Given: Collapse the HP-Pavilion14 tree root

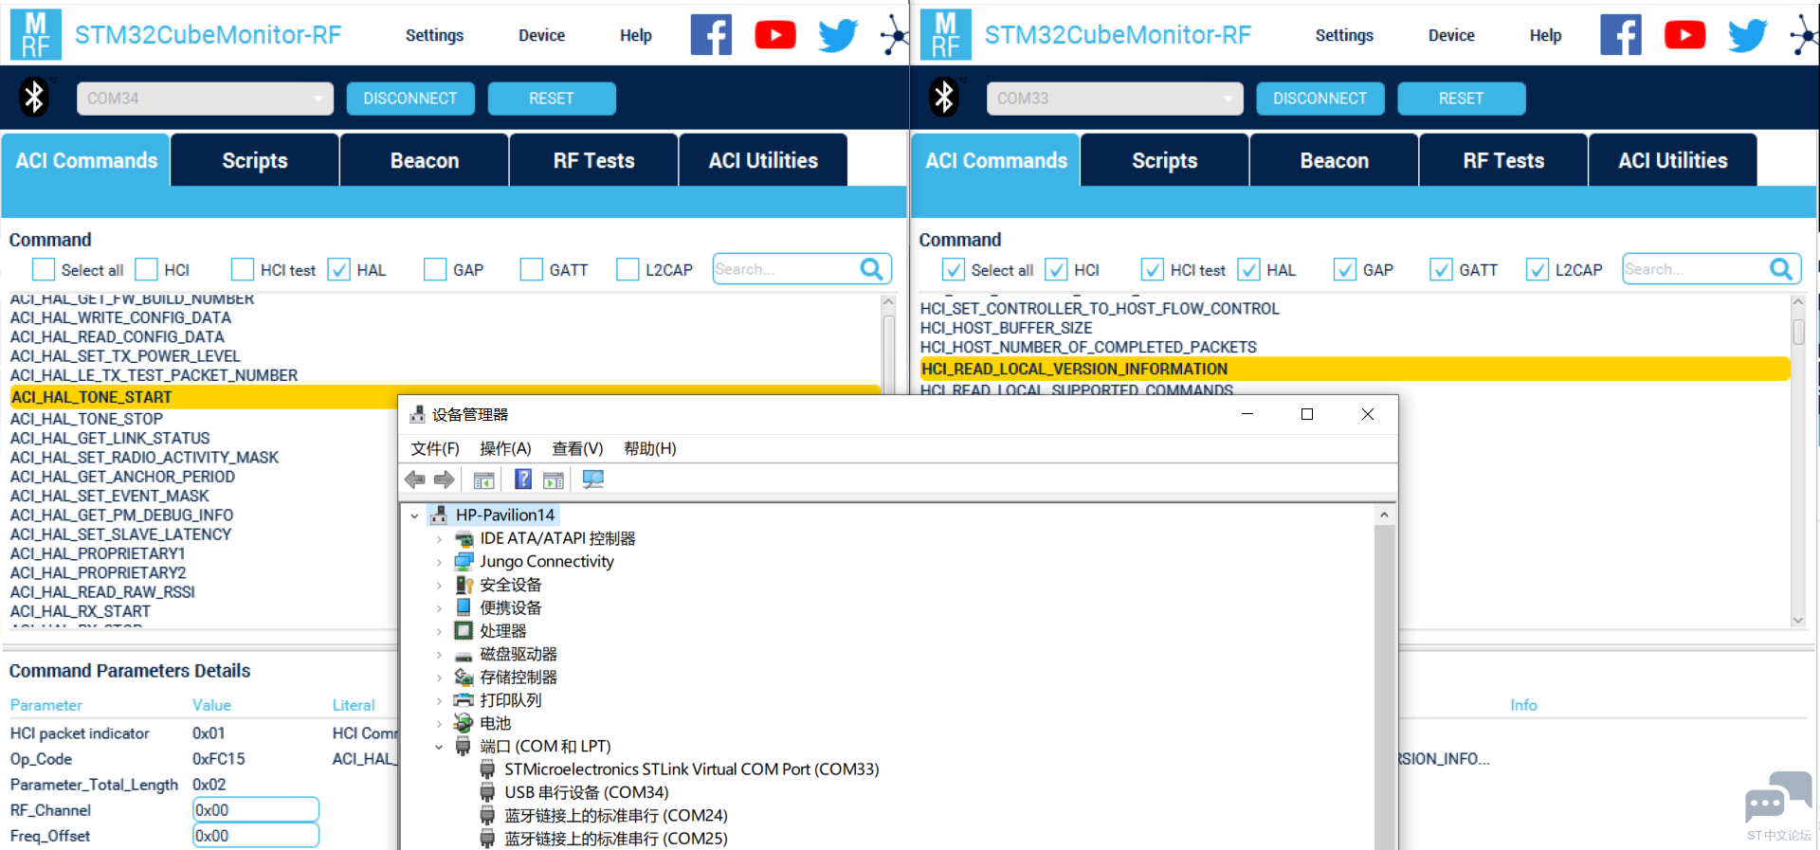Looking at the screenshot, I should coord(414,516).
